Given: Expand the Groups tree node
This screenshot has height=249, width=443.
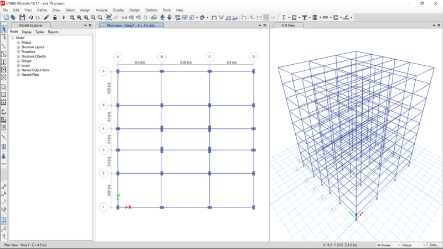Looking at the screenshot, I should 18,61.
